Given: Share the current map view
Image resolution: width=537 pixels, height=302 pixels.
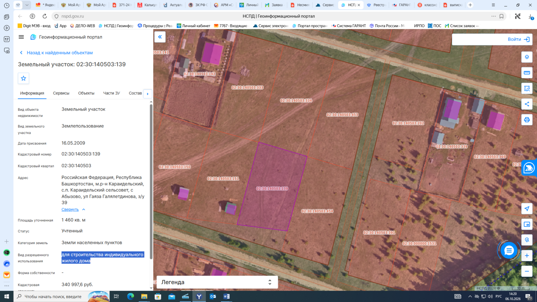Looking at the screenshot, I should (527, 104).
